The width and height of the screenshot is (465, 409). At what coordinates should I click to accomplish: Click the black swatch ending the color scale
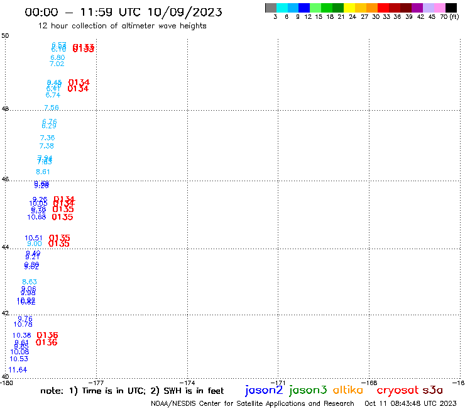coord(451,8)
